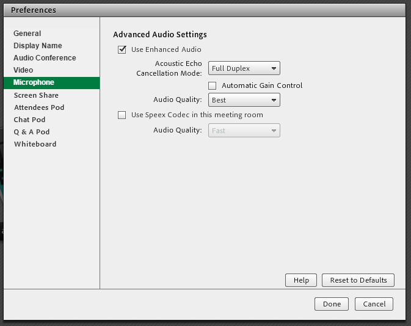
Task: Open the General preferences section
Action: pyautogui.click(x=27, y=34)
